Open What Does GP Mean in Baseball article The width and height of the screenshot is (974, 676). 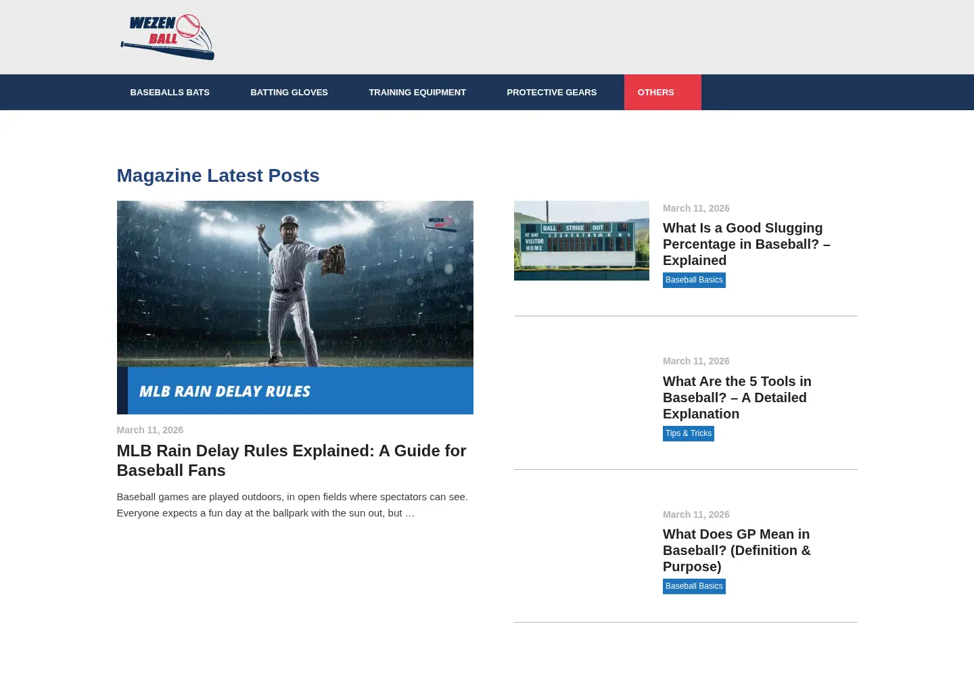click(x=737, y=550)
